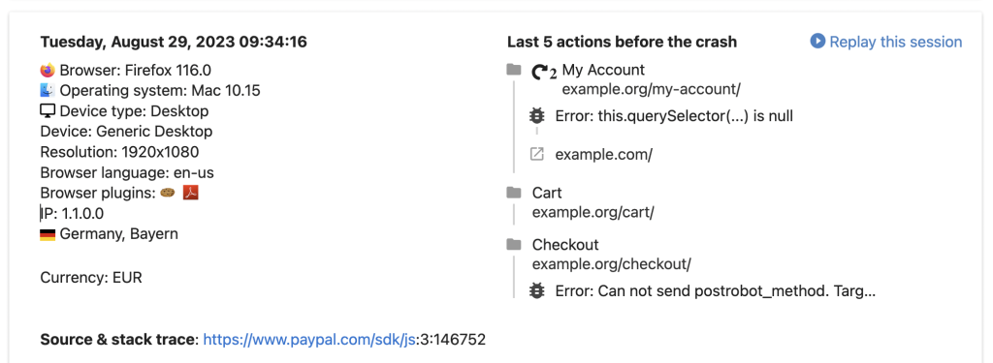The width and height of the screenshot is (993, 363).
Task: Click the desktop monitor device icon
Action: (48, 111)
